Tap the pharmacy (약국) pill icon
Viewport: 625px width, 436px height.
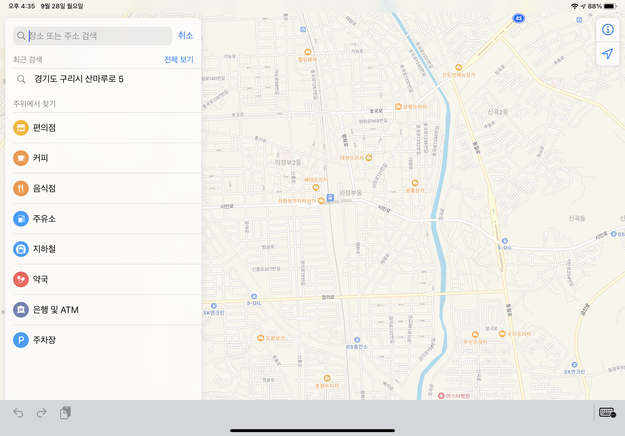tap(21, 279)
